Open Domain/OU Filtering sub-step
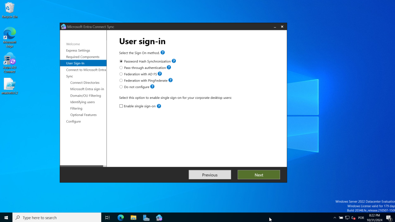395x222 pixels. (86, 95)
